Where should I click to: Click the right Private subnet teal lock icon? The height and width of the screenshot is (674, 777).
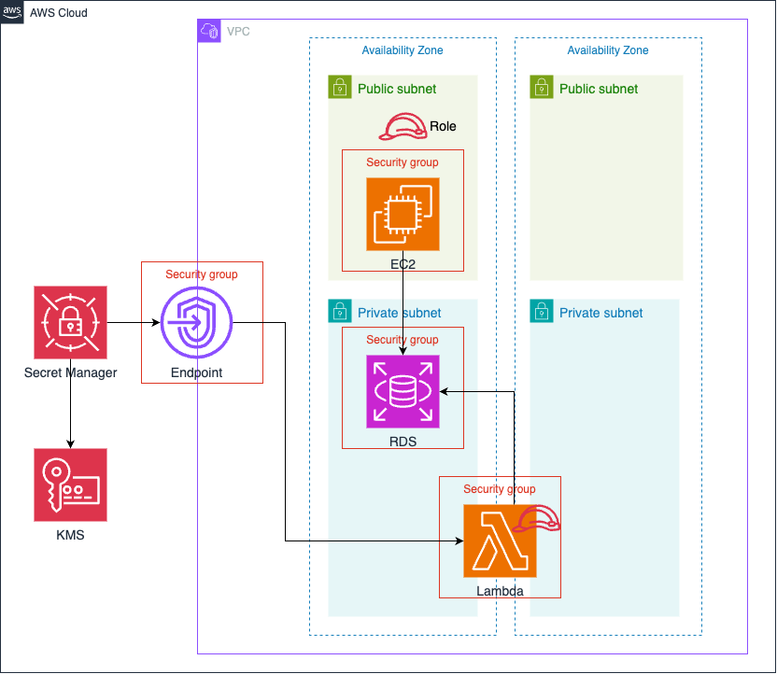[541, 312]
